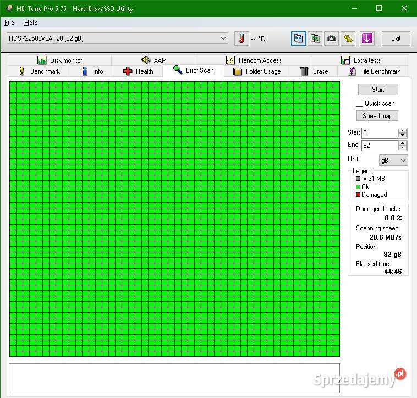Open the Unit dropdown showing gB
Screen dimensions: 417x398
(x=393, y=160)
